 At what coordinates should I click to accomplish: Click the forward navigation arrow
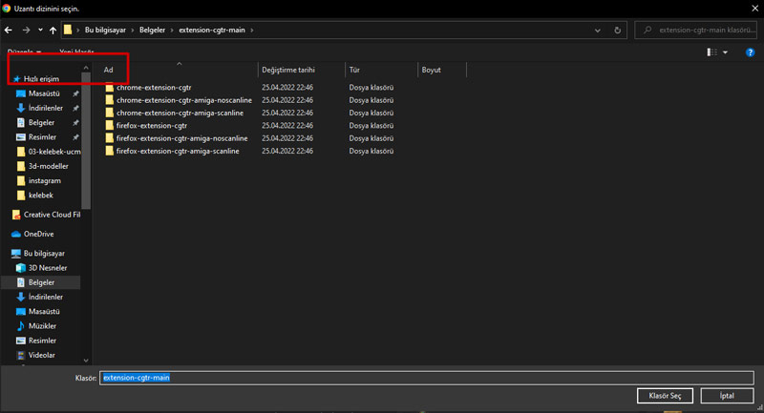coord(26,31)
